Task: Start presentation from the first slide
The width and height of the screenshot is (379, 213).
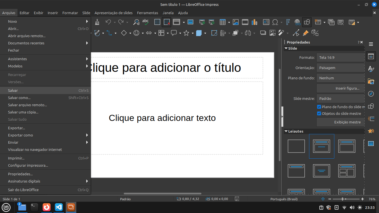Action: click(202, 22)
